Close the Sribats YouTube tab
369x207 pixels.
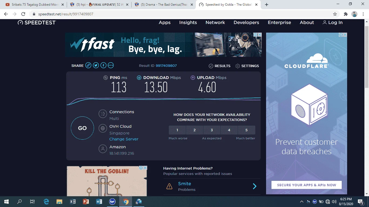click(x=62, y=5)
